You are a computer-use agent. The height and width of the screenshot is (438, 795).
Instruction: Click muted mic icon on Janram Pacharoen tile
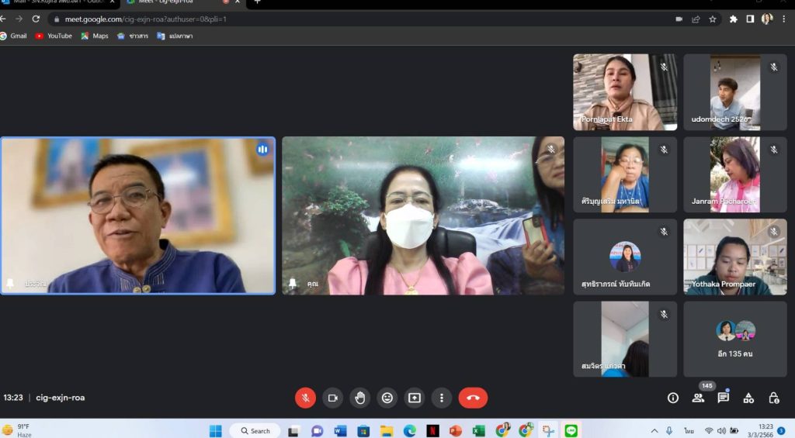(x=774, y=150)
